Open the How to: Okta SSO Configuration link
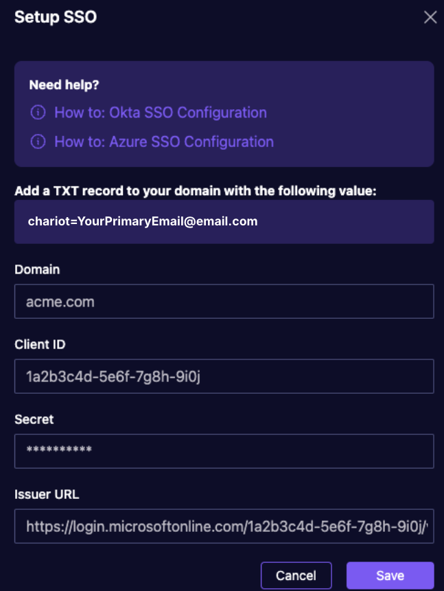The width and height of the screenshot is (444, 591). click(161, 112)
